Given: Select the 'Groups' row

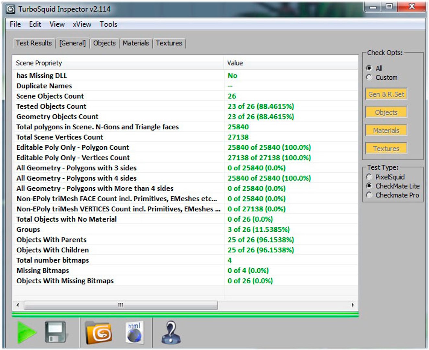Looking at the screenshot, I should (185, 229).
